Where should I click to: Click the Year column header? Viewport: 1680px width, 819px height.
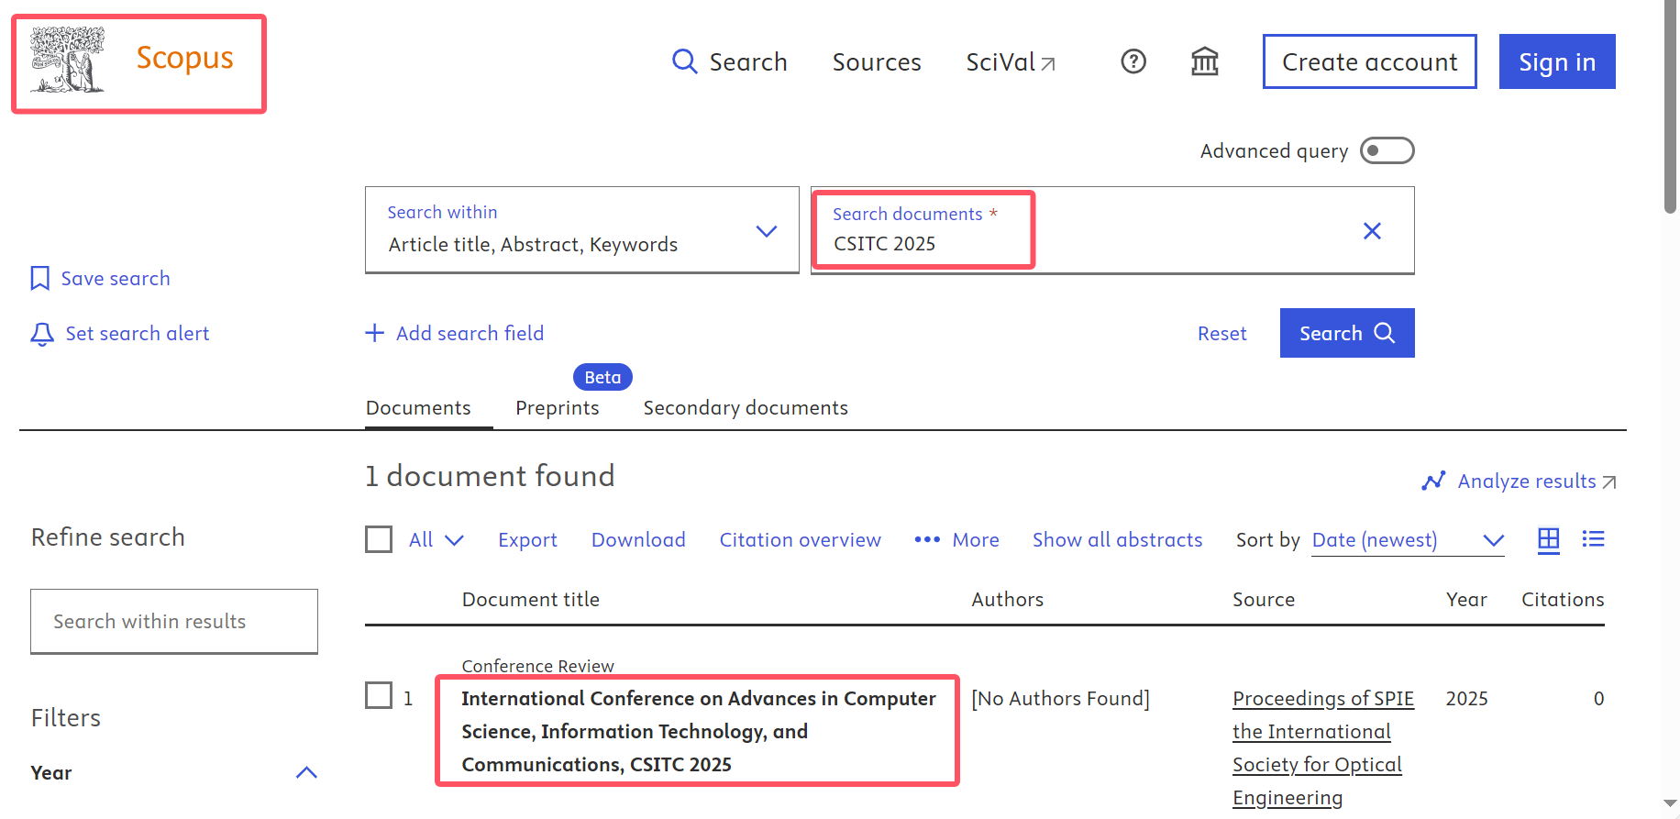(1466, 599)
